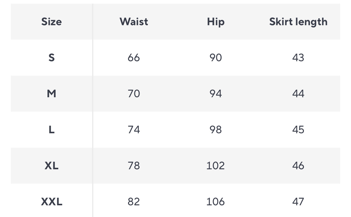Click the Hip column header

216,22
